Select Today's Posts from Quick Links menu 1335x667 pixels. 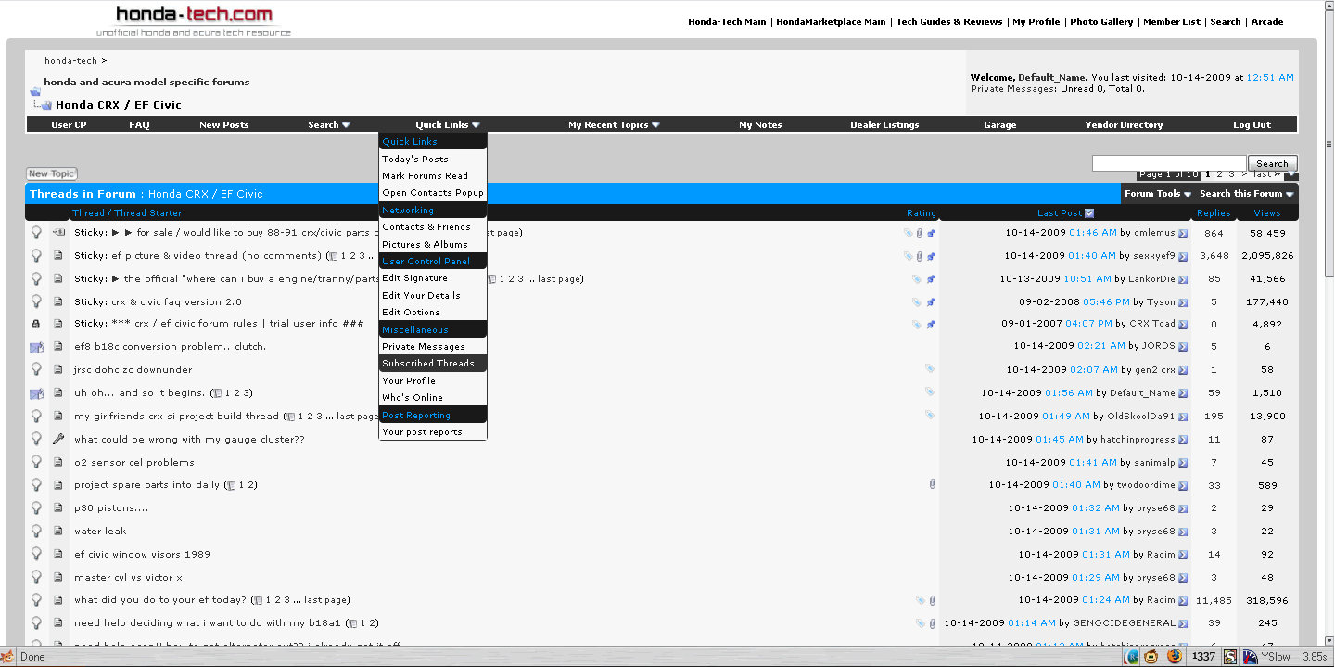point(415,160)
